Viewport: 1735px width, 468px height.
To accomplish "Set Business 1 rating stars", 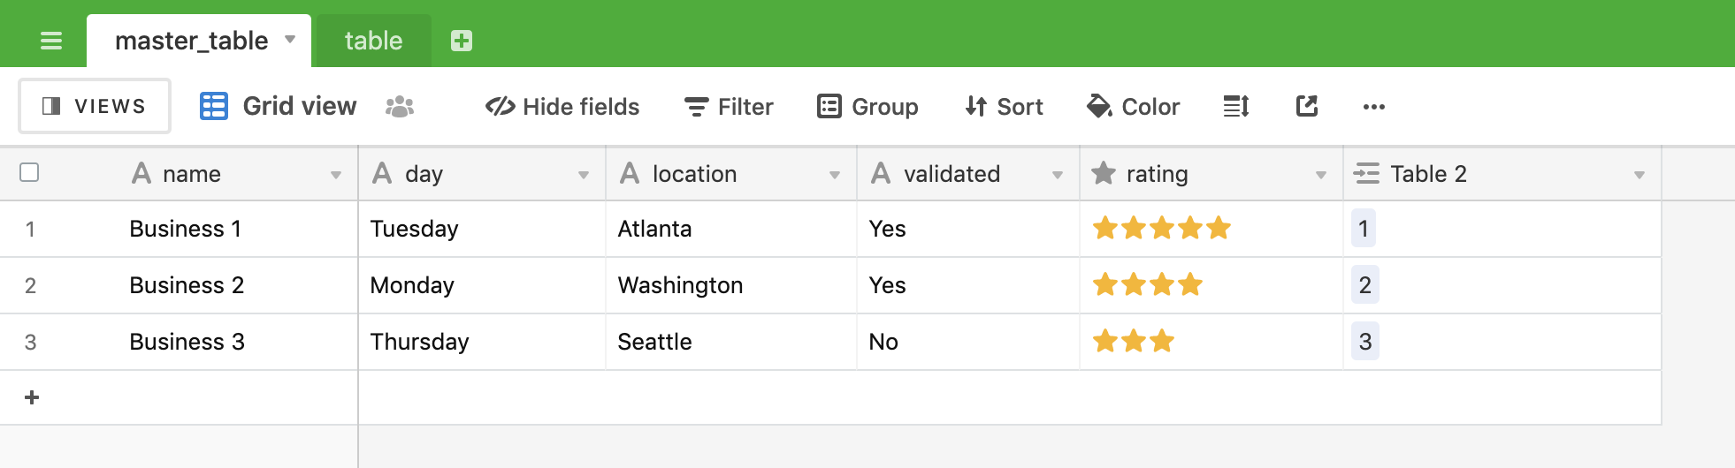I will 1162,229.
